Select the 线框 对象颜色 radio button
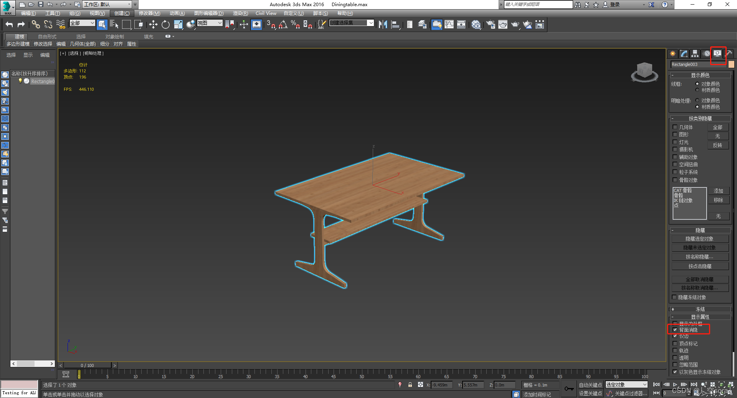The image size is (737, 398). (697, 84)
